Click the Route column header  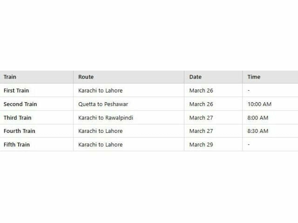coord(86,77)
